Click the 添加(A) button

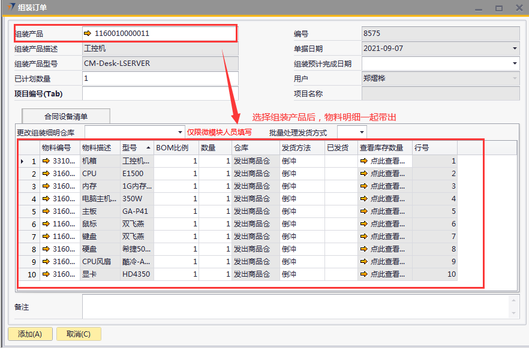click(x=30, y=334)
